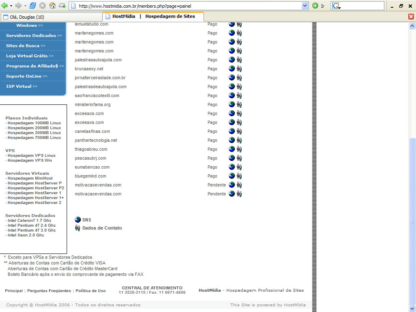Open contact icon for palestrasdeautoajuda.com

click(239, 87)
